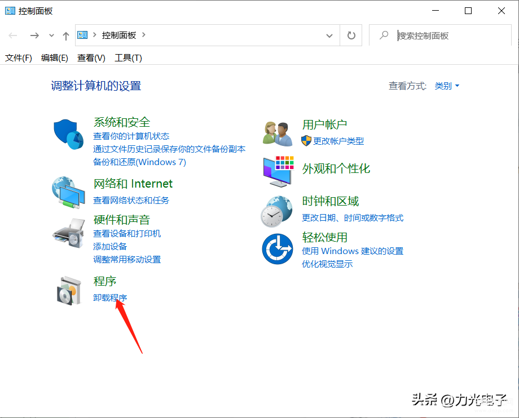Open the Appearance and Personalization monitor icon

click(278, 171)
